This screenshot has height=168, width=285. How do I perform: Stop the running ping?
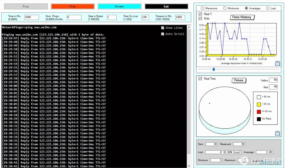(73, 6)
